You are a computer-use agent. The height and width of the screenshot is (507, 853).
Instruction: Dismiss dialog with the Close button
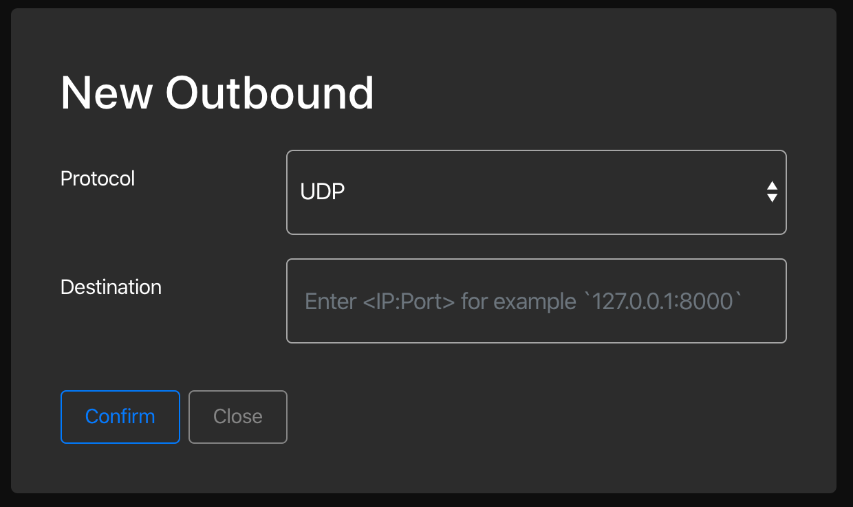237,416
